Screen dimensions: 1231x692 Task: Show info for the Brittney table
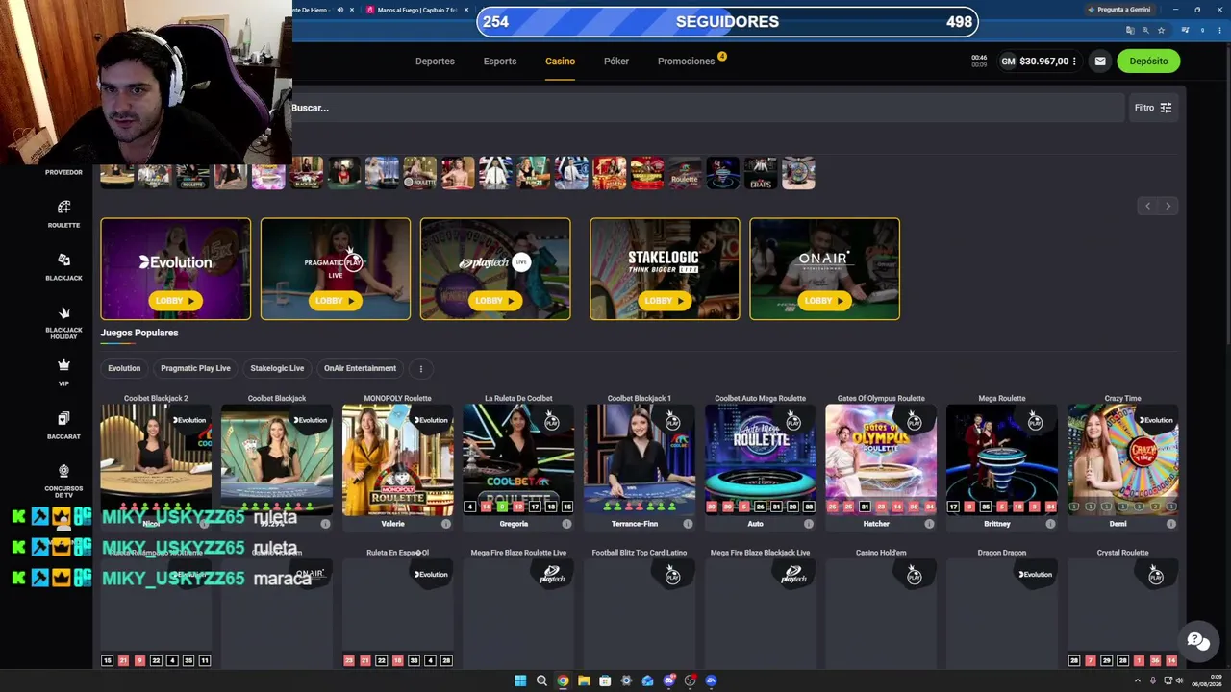pos(1050,524)
